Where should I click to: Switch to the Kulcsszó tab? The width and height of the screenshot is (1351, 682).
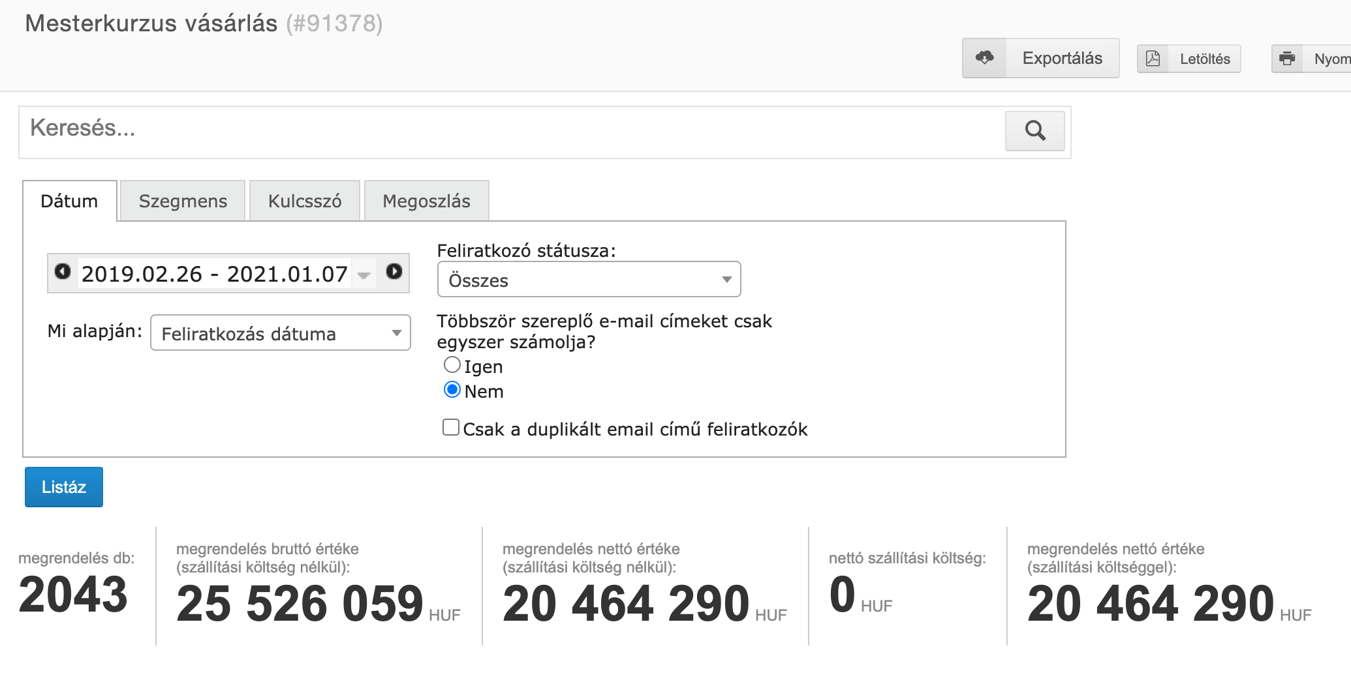pyautogui.click(x=305, y=201)
